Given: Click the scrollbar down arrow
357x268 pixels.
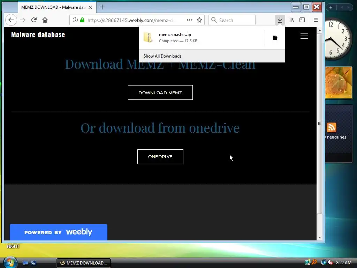Looking at the screenshot, I should 319,237.
